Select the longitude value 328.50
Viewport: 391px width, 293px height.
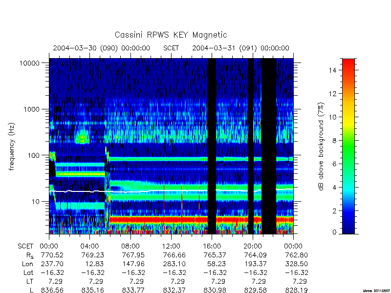[296, 264]
